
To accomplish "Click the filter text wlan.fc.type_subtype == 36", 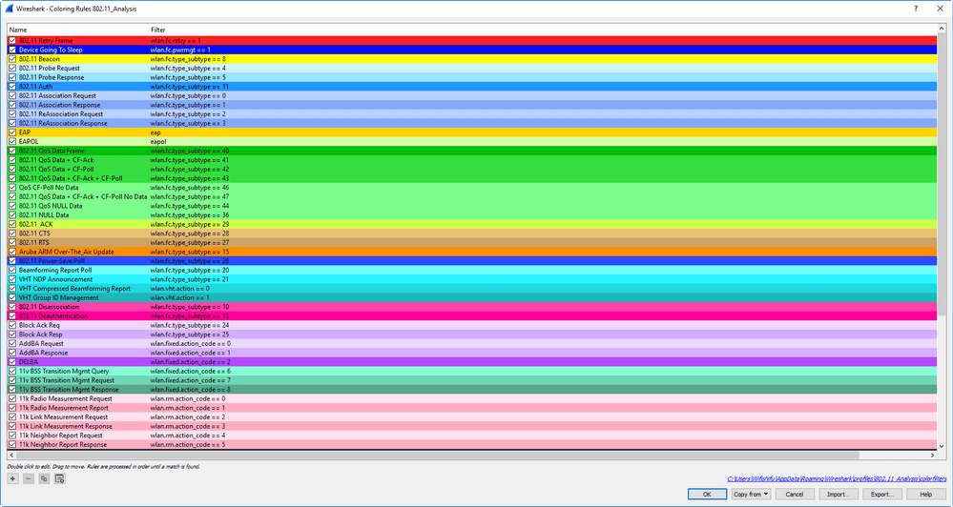I will pyautogui.click(x=190, y=215).
